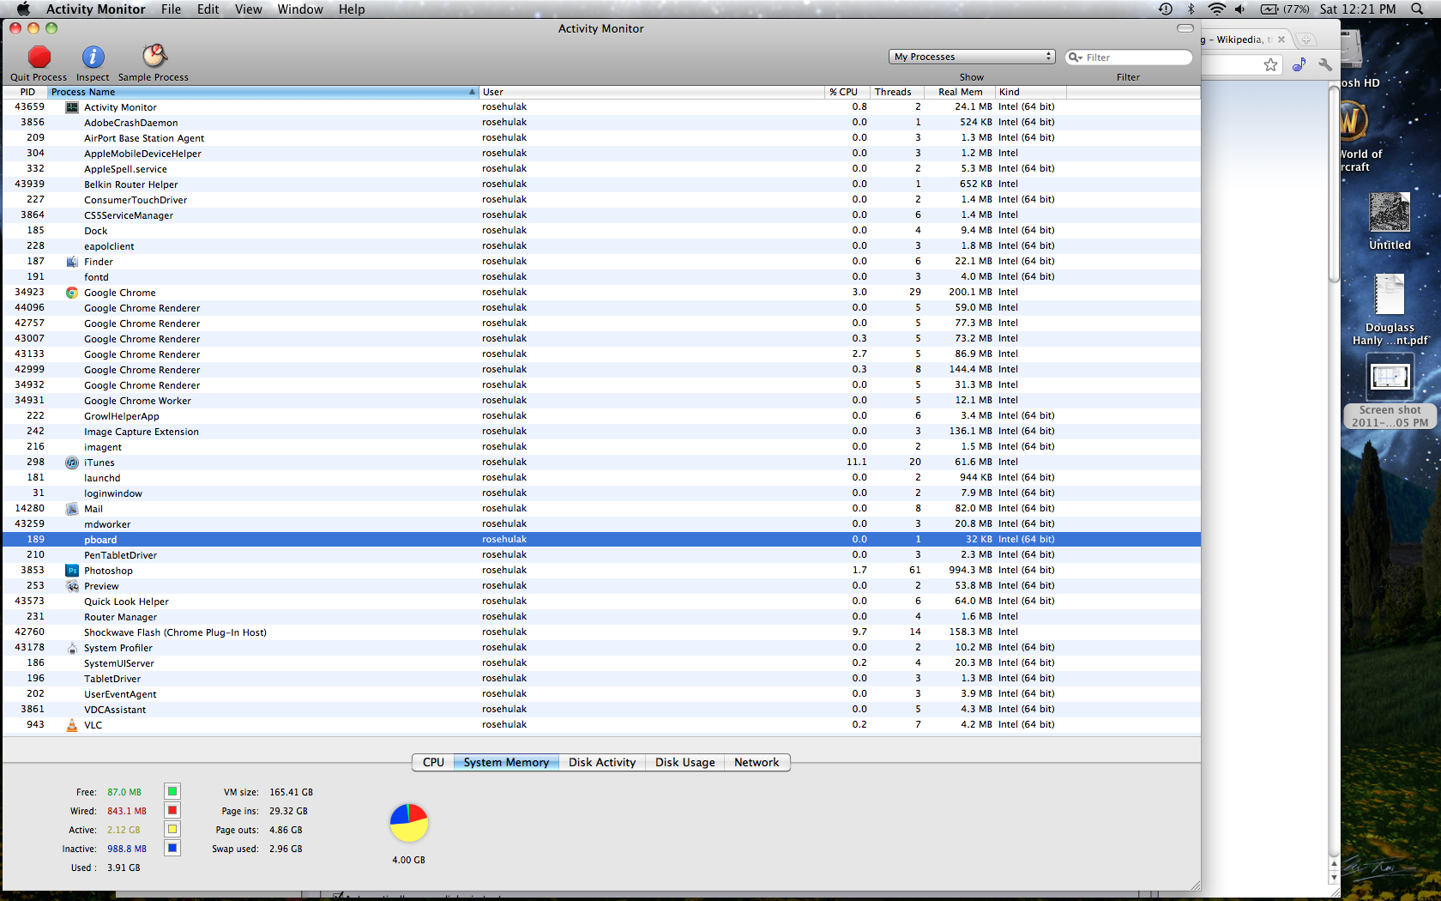Select the Finder process icon
This screenshot has width=1441, height=901.
72,262
